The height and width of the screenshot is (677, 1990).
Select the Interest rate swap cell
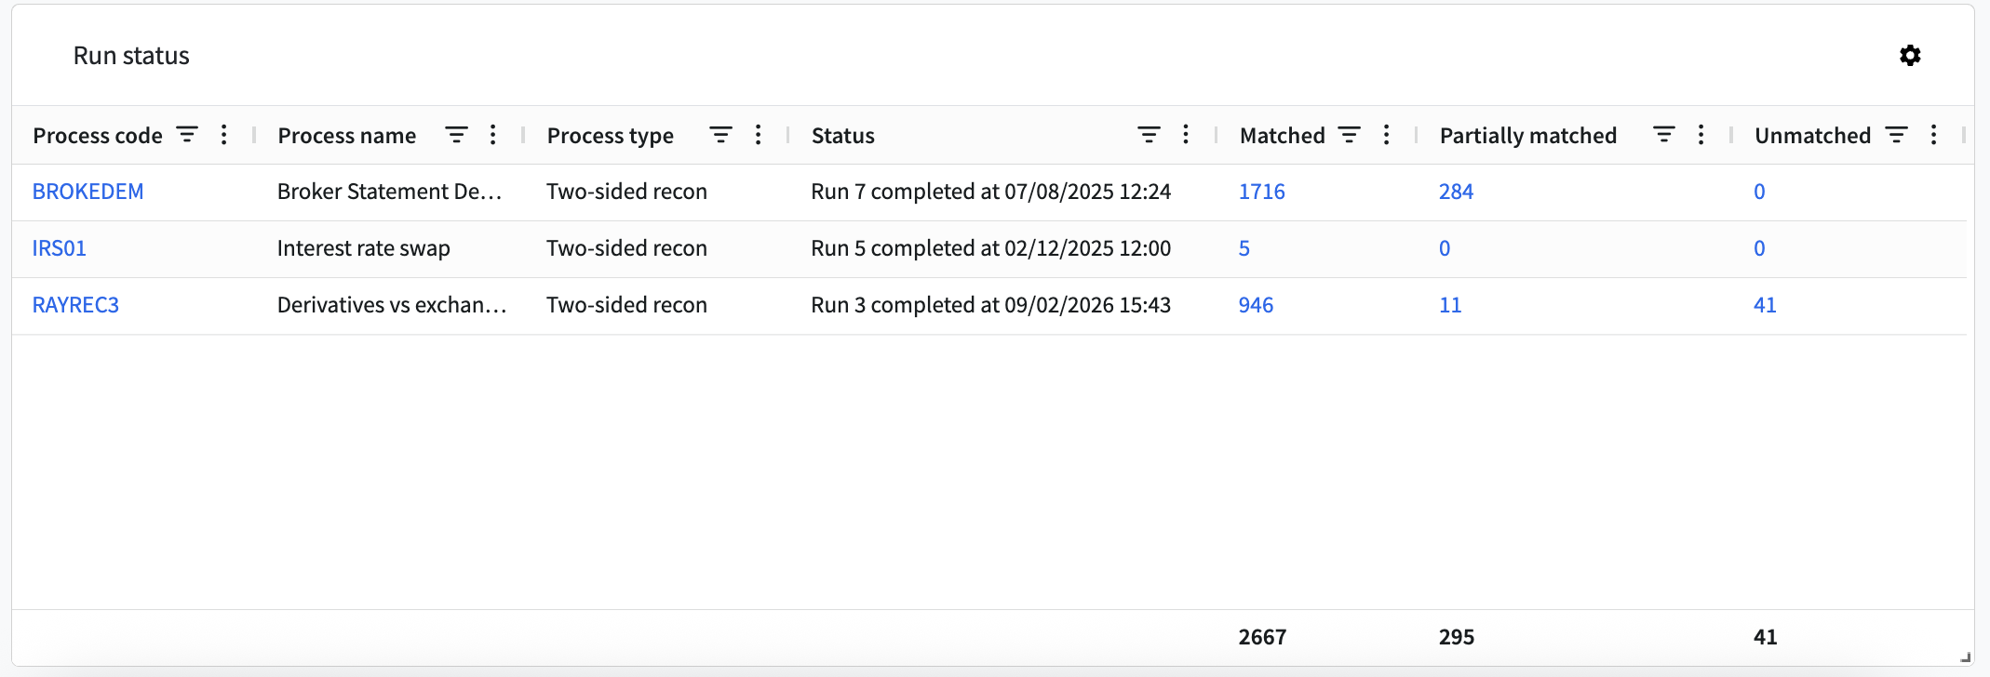363,248
